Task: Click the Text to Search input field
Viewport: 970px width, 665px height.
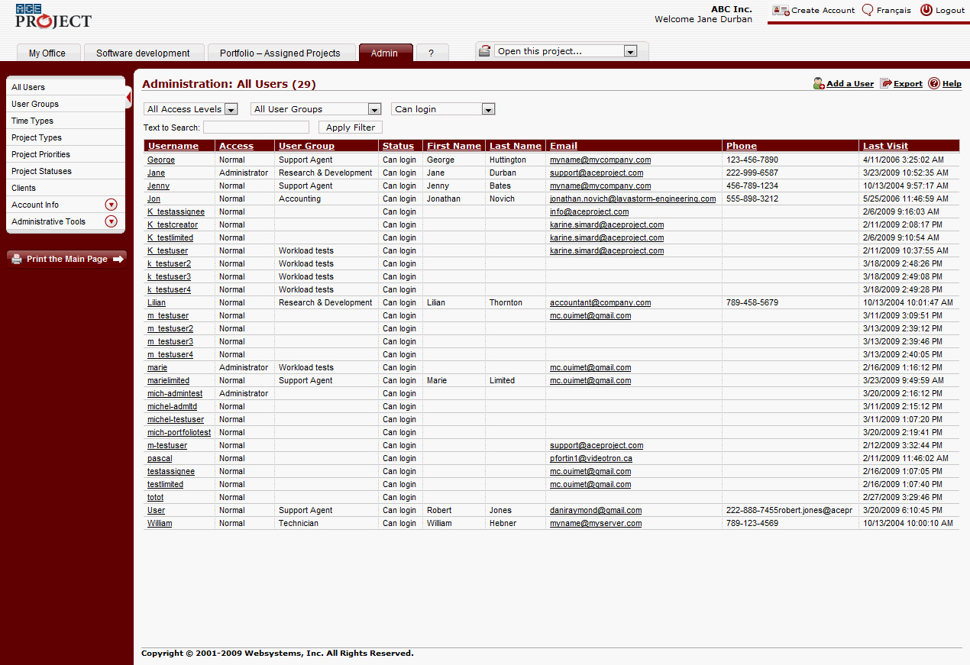Action: click(x=256, y=128)
